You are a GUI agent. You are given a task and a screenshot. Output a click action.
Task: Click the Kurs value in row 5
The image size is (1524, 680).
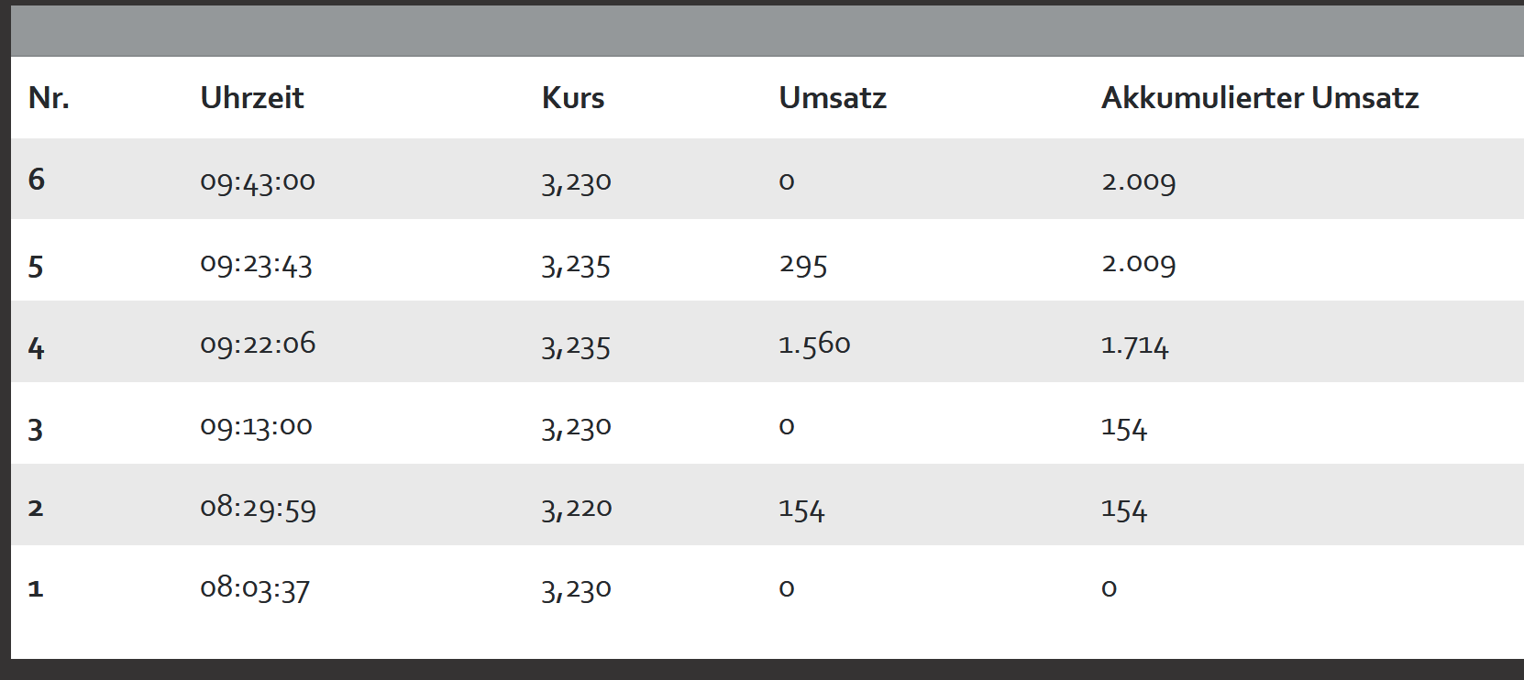(x=576, y=266)
